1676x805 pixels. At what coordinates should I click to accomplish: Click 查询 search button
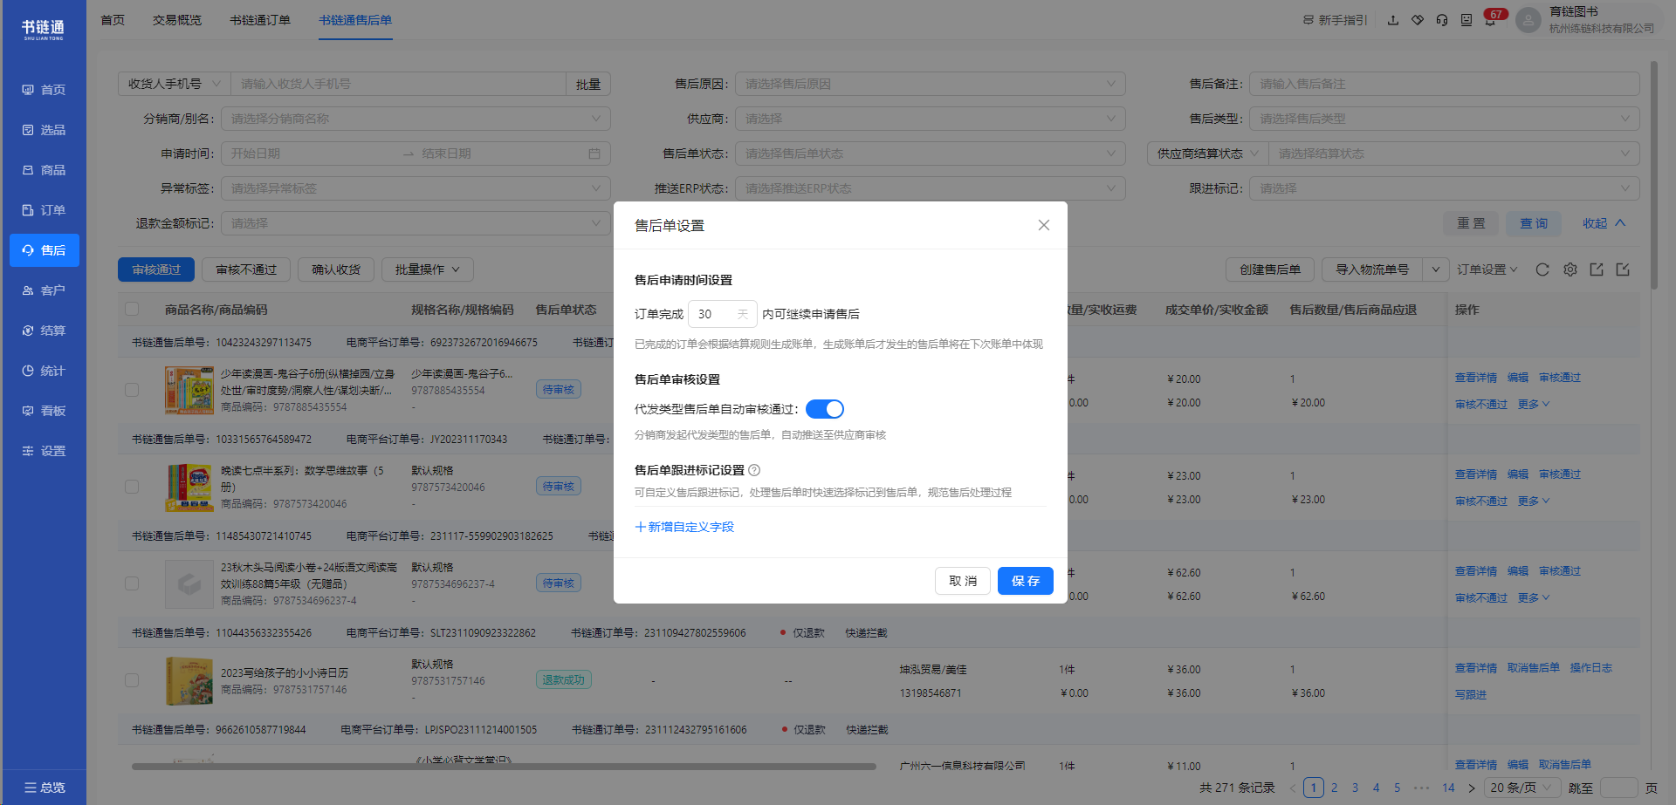click(1534, 223)
